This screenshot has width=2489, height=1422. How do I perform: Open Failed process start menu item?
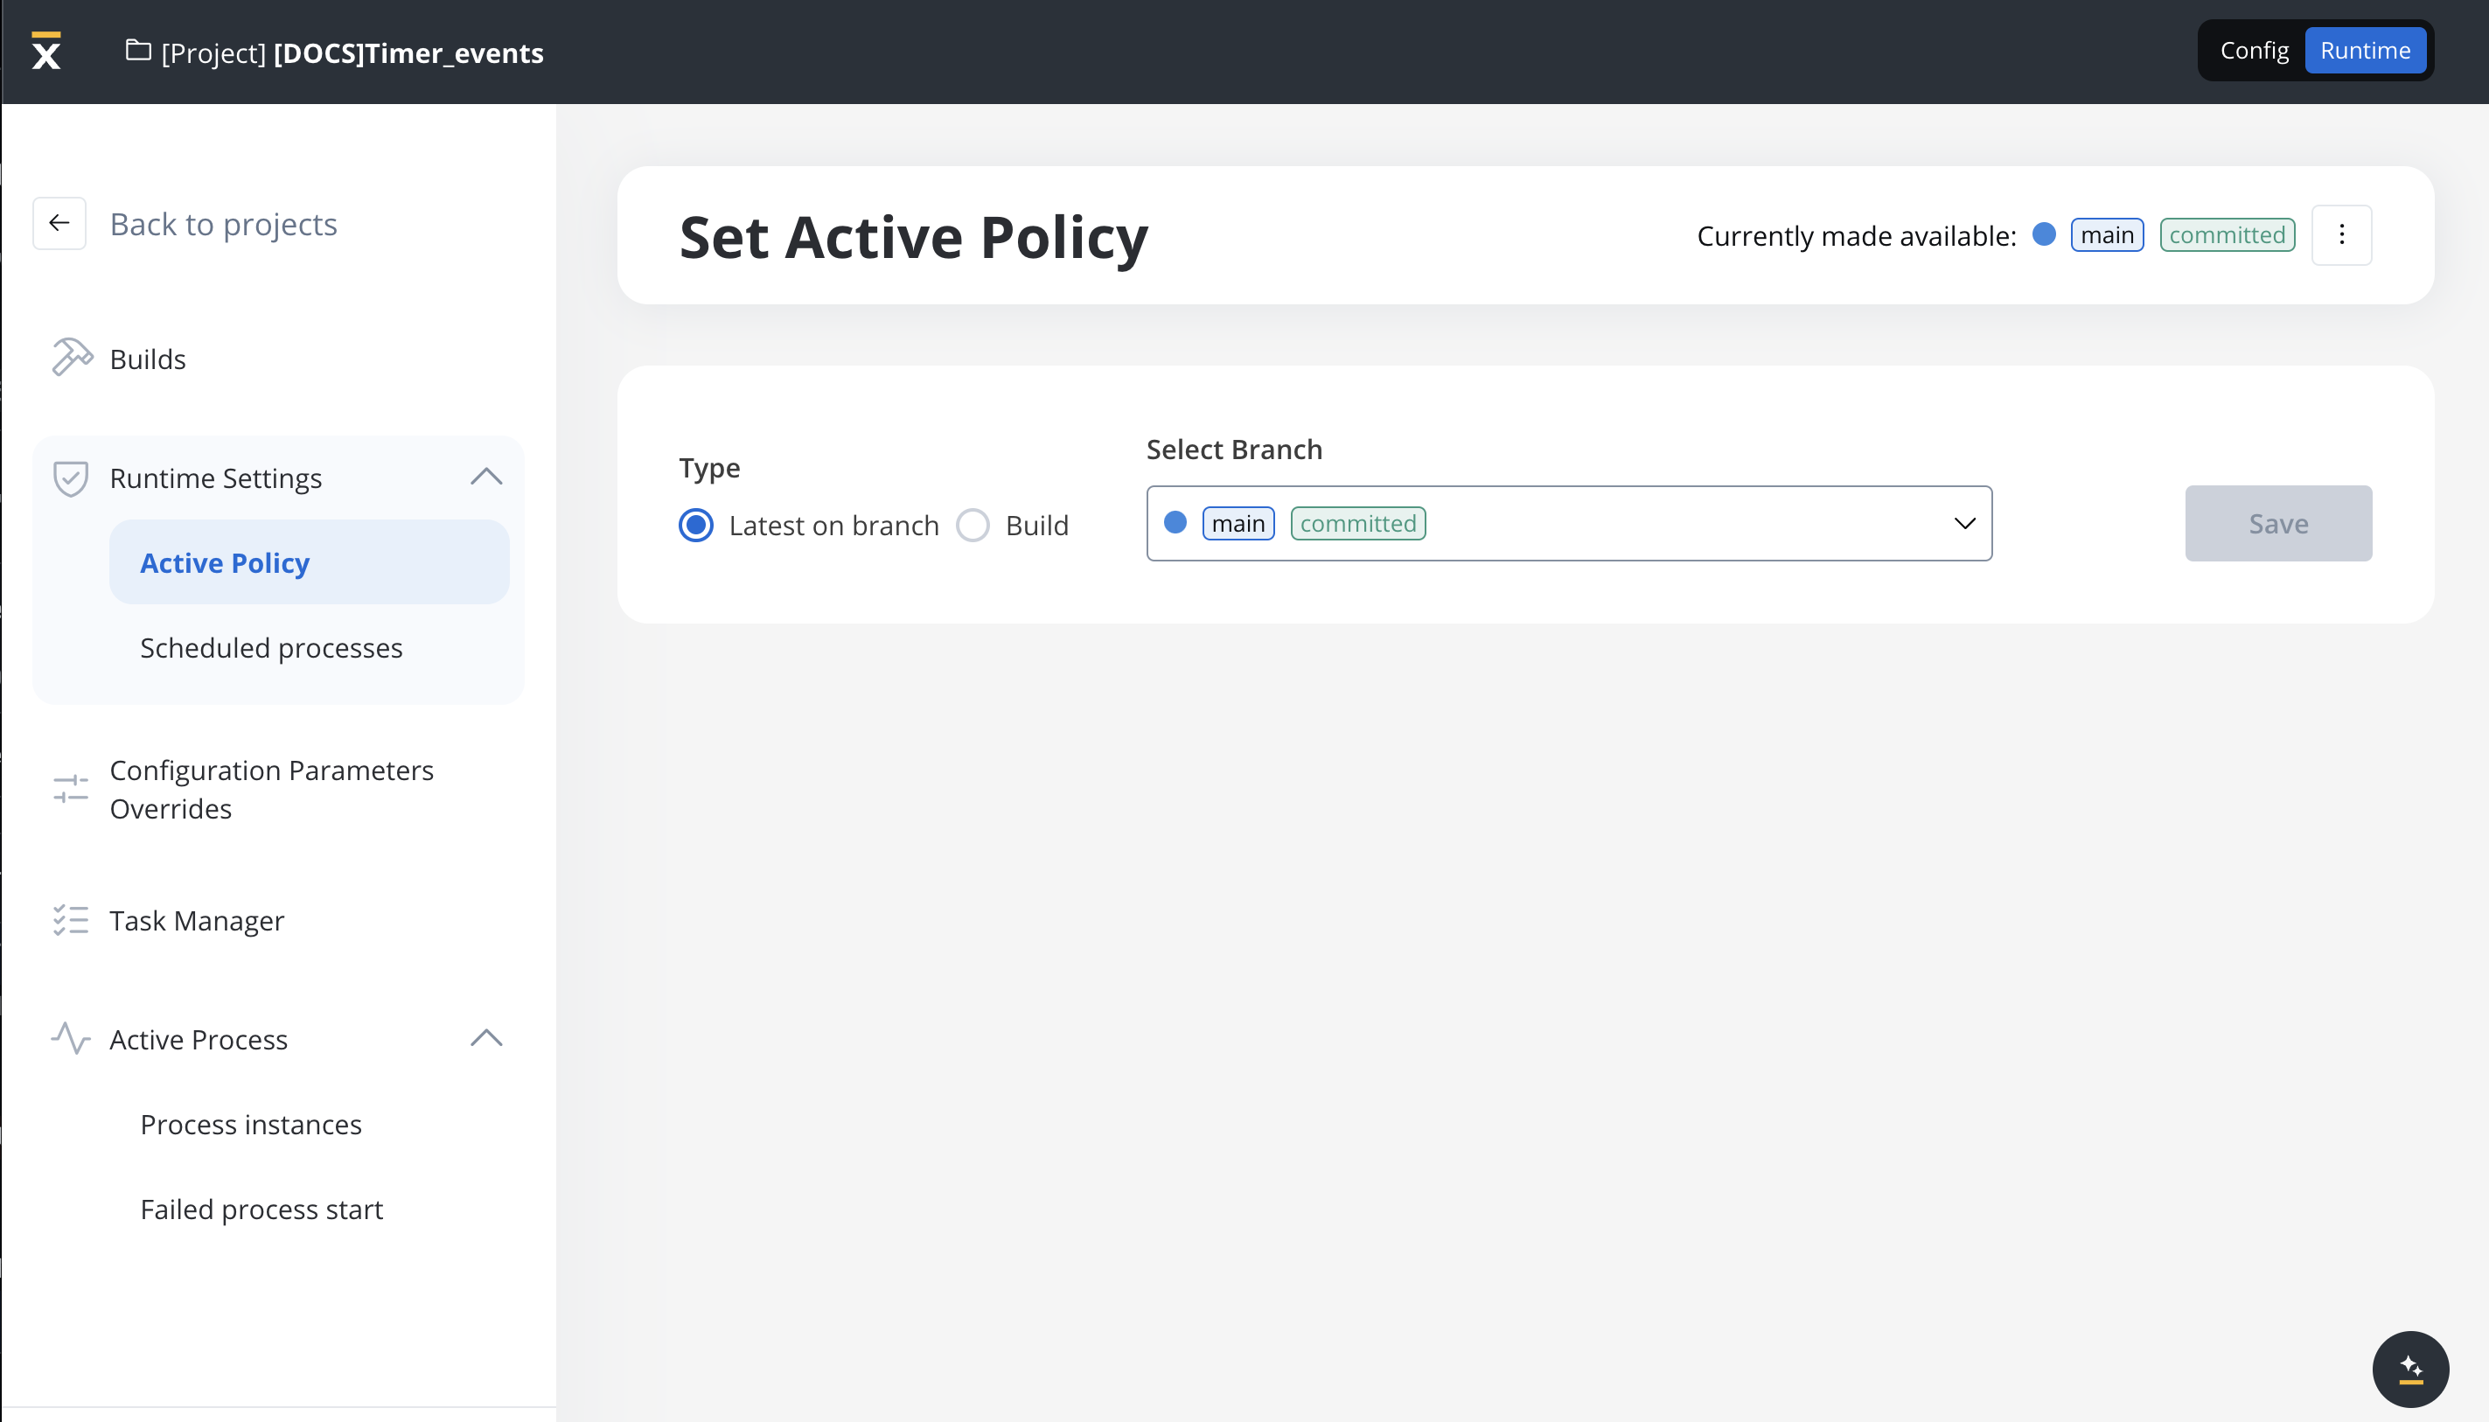pyautogui.click(x=261, y=1209)
